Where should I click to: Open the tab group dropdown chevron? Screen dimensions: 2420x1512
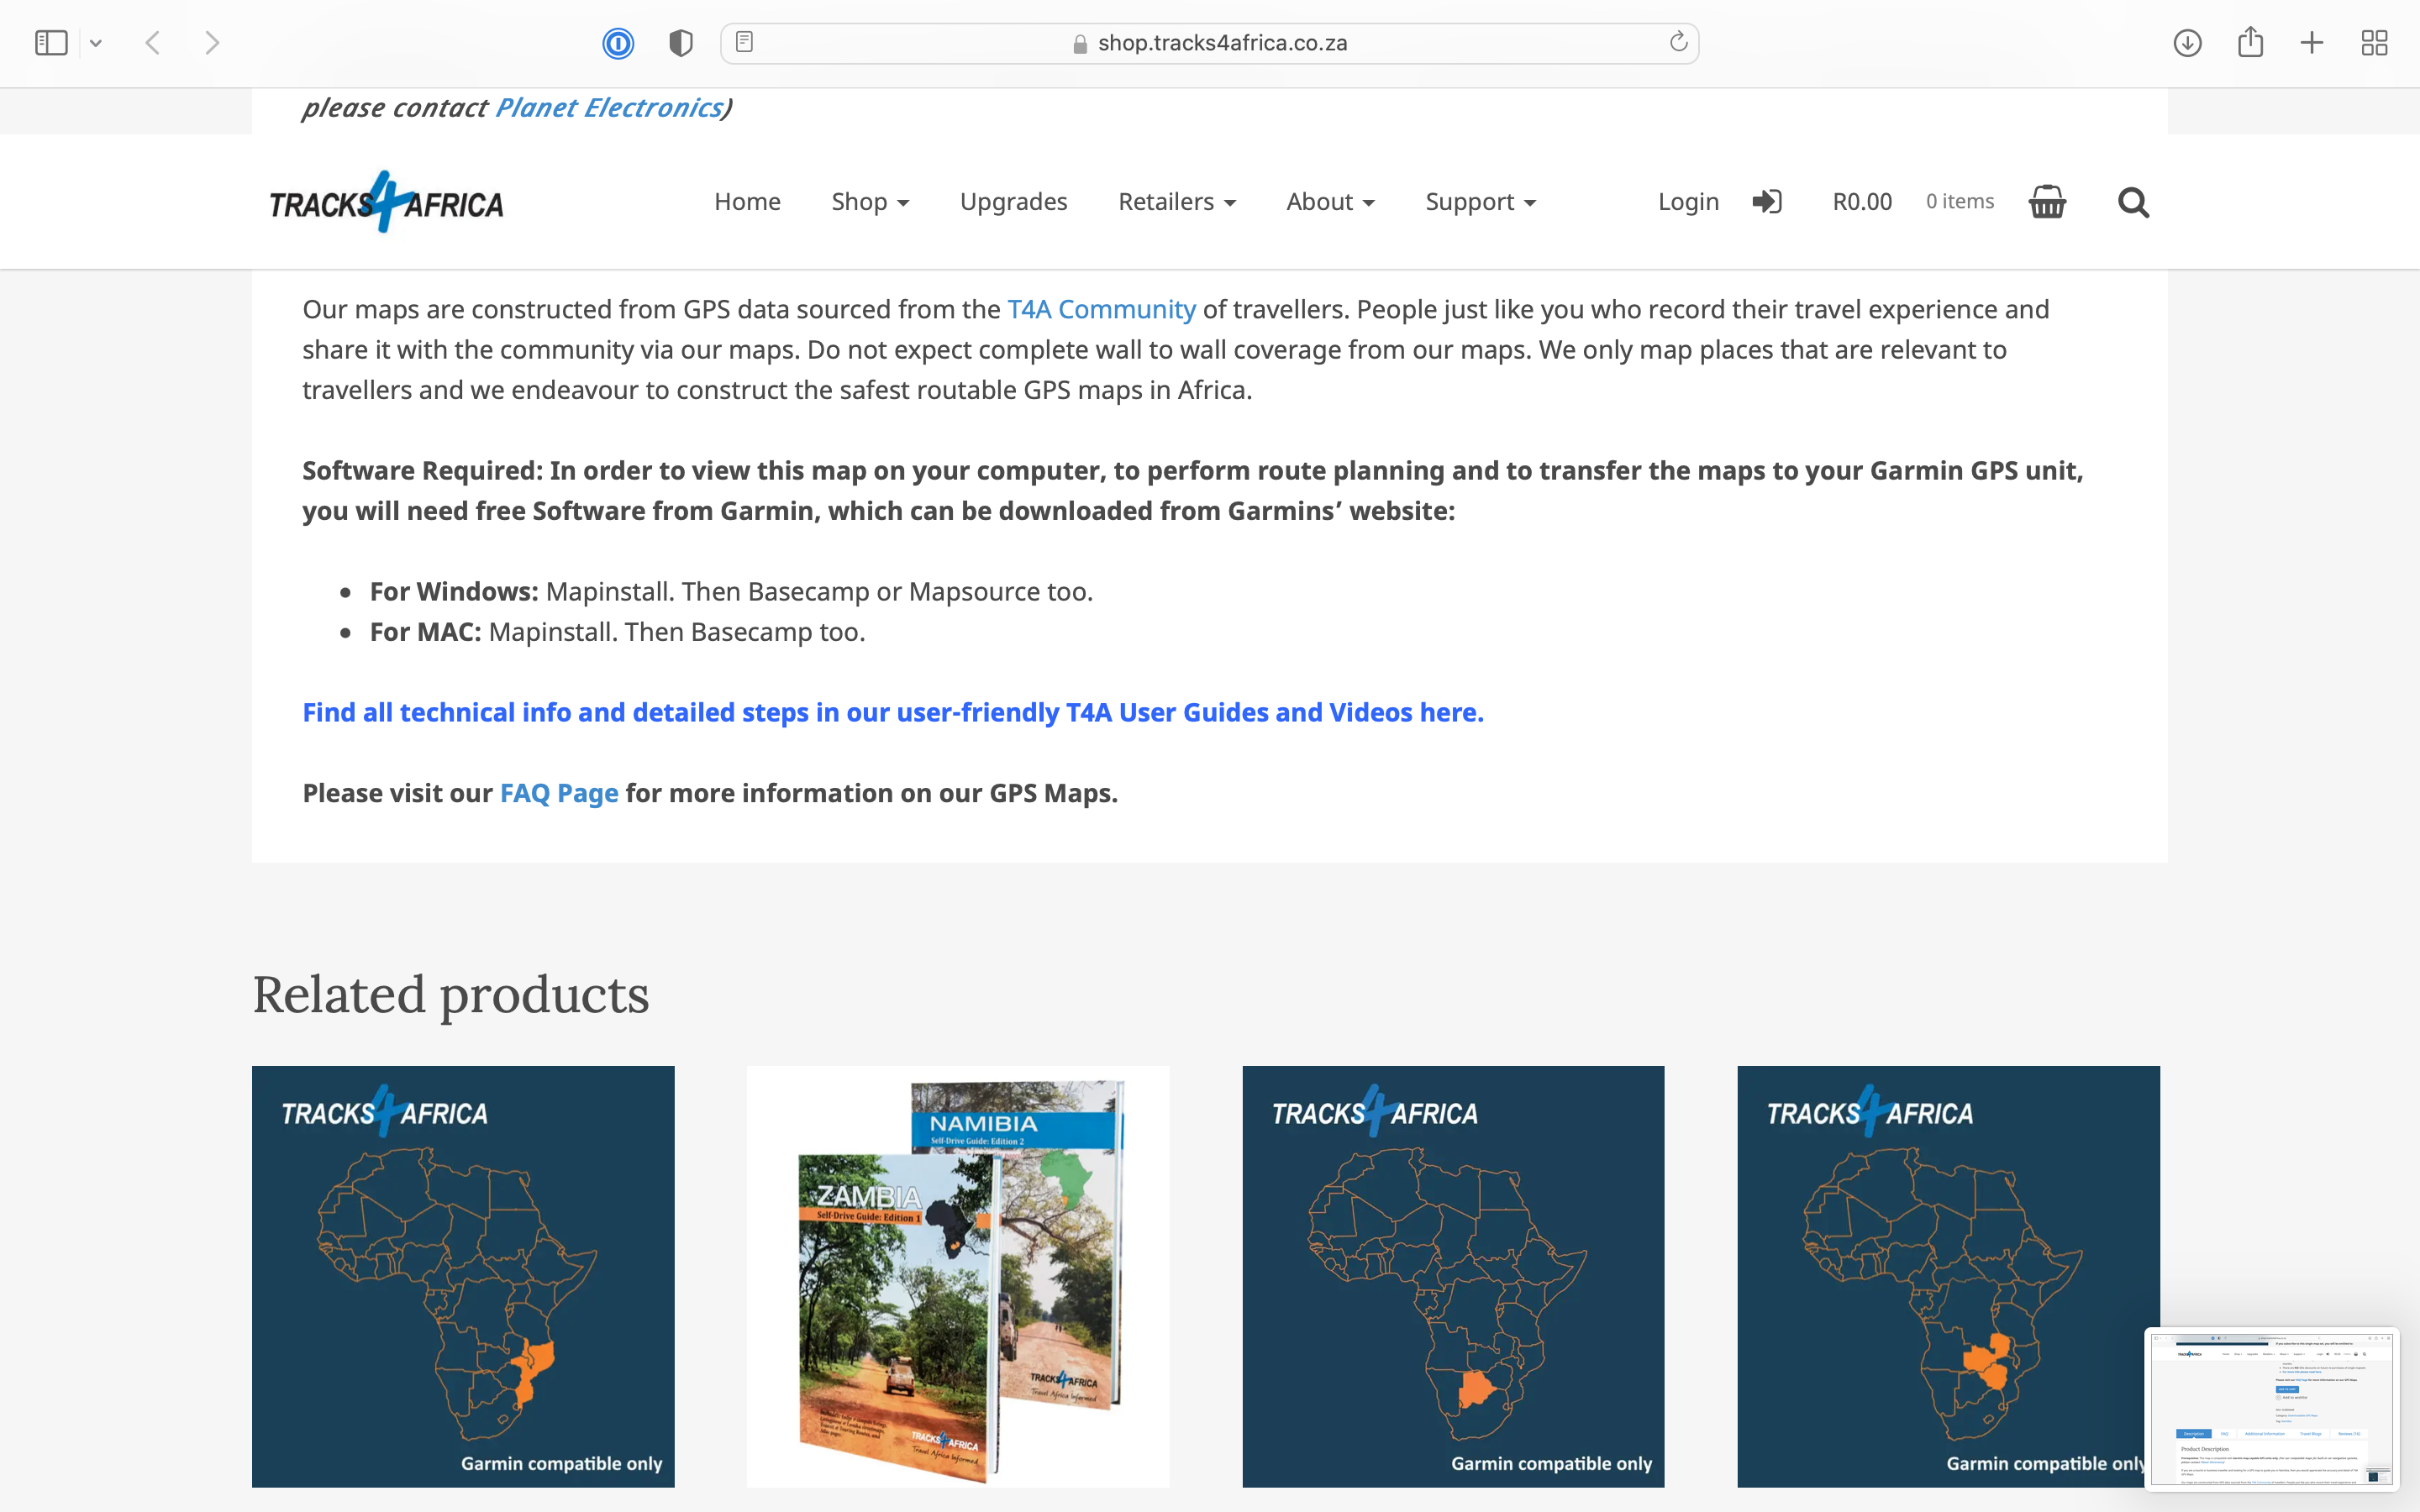[96, 43]
